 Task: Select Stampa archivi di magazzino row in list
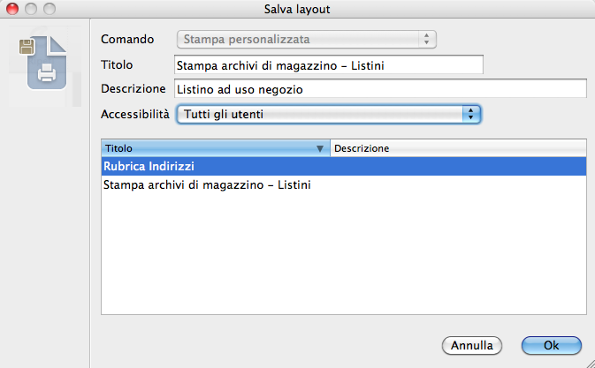tap(344, 185)
